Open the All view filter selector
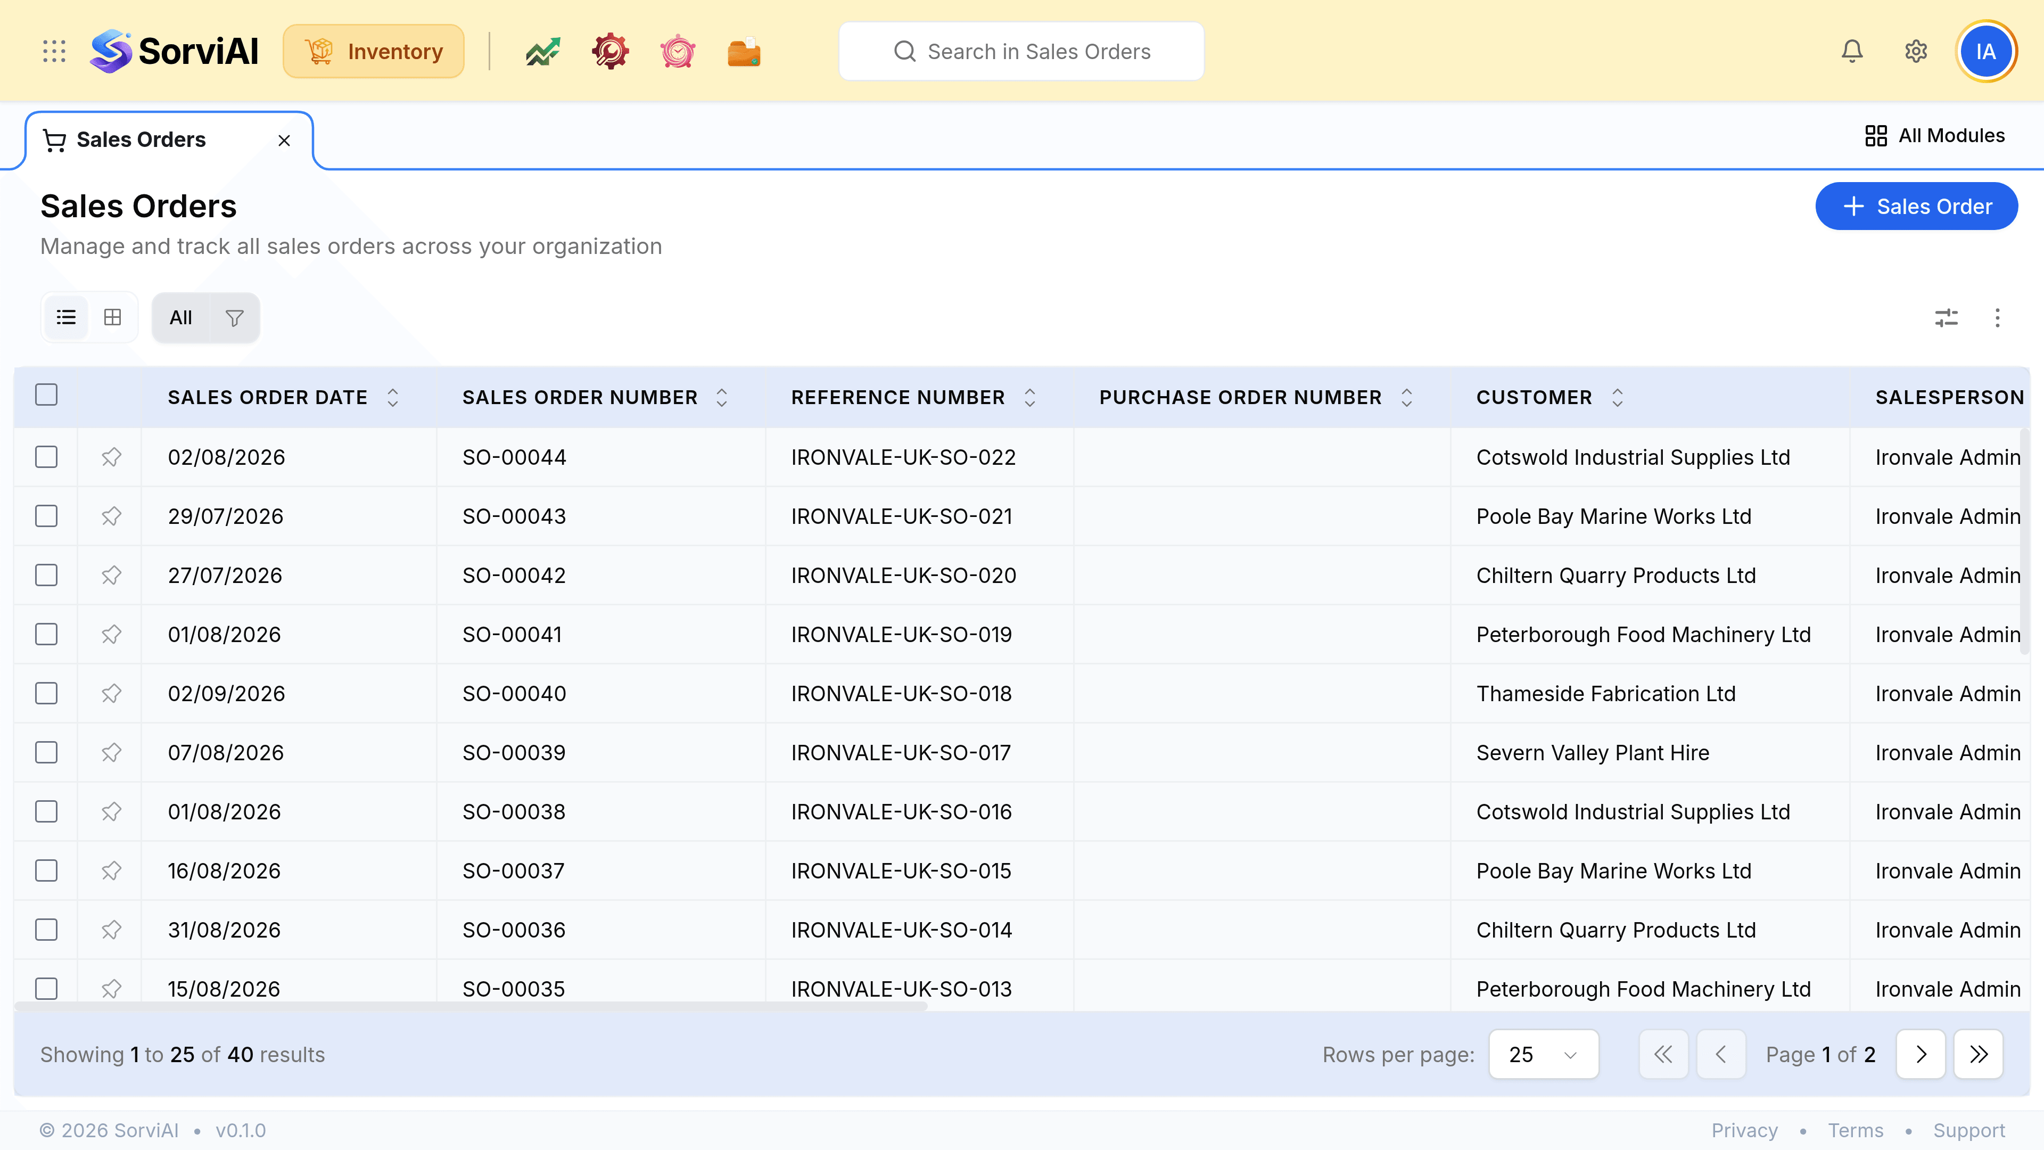 [x=181, y=317]
